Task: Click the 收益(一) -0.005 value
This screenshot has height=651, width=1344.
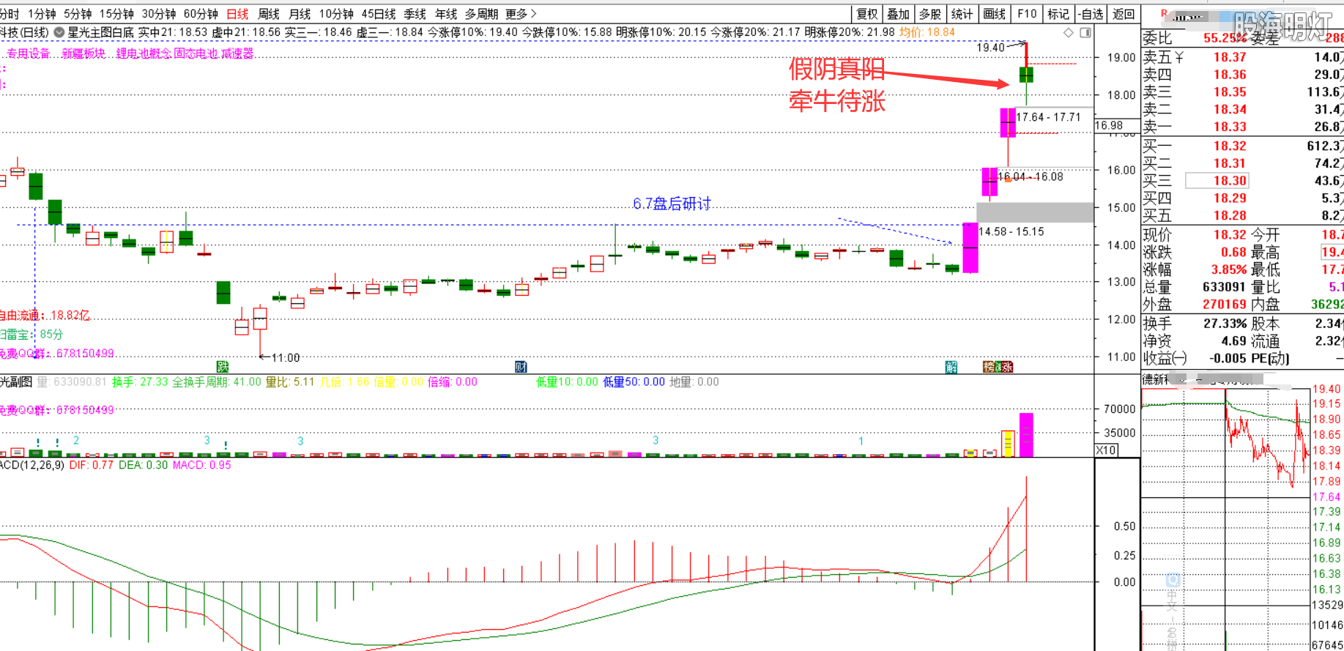Action: click(x=1228, y=358)
